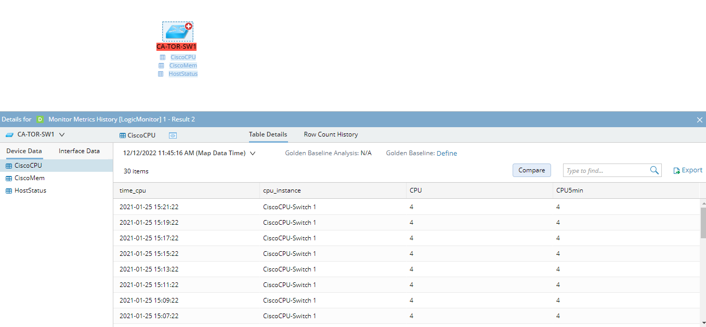Click the HostStatus table icon in sidebar
This screenshot has width=706, height=327.
[x=8, y=190]
